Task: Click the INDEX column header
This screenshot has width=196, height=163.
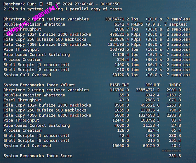Action: coord(175,85)
